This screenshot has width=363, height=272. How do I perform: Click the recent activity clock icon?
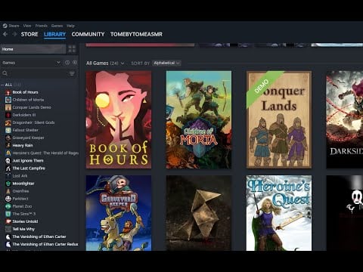pyautogui.click(x=67, y=63)
